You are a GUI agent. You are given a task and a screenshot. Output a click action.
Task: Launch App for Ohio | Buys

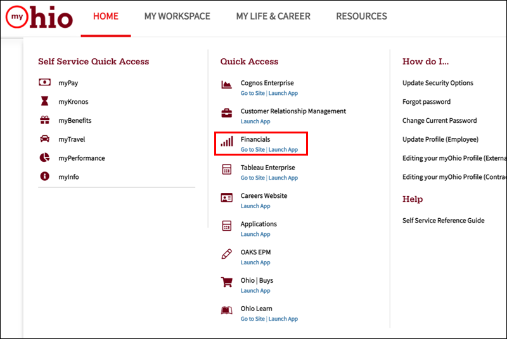pos(255,291)
